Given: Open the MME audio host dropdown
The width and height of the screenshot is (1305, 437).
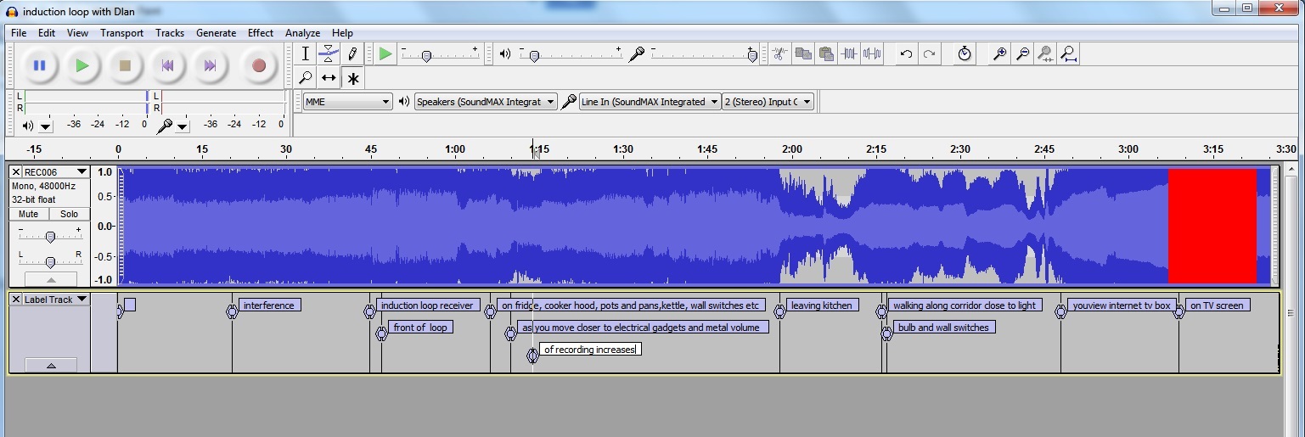Looking at the screenshot, I should [x=347, y=102].
